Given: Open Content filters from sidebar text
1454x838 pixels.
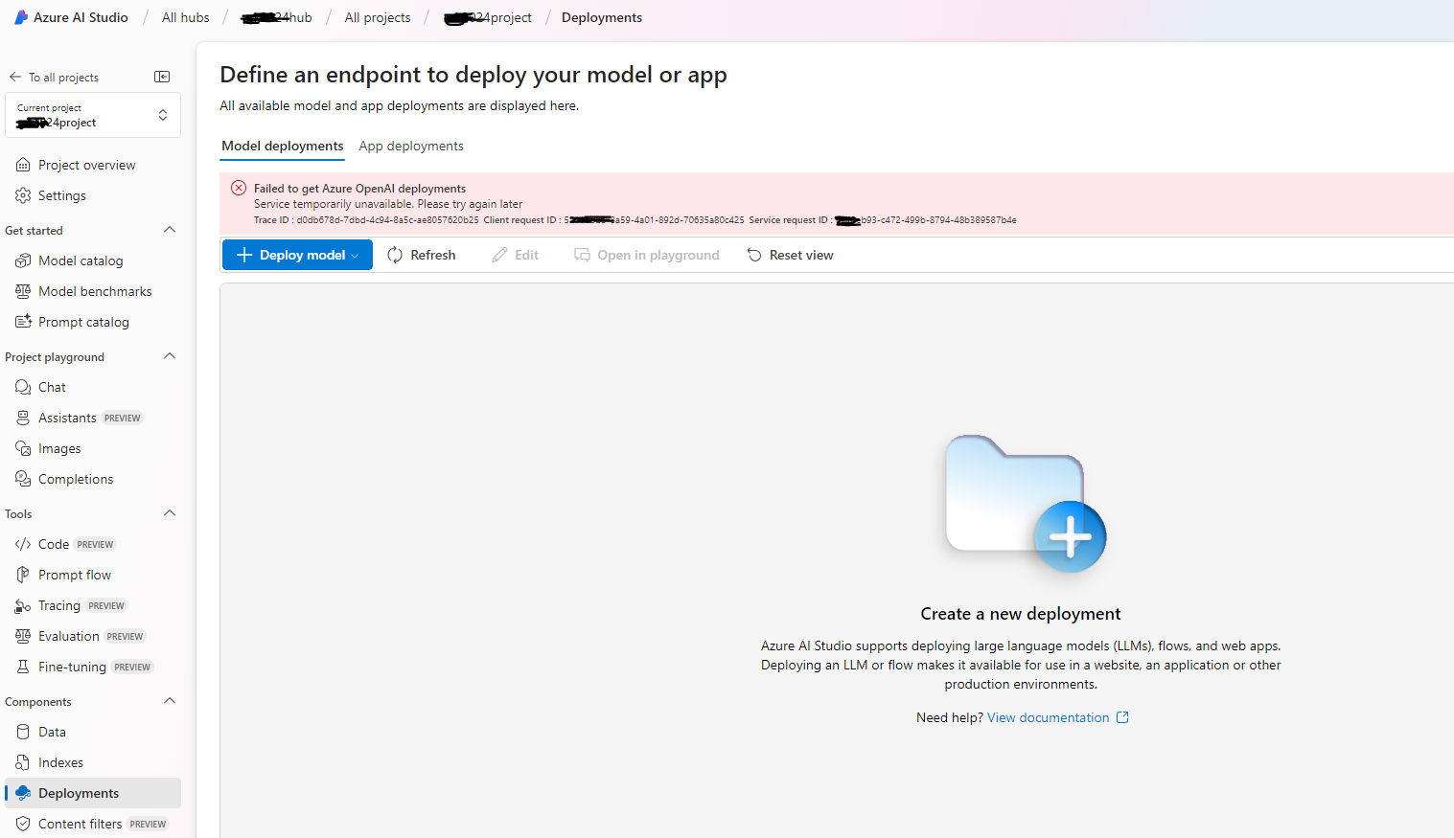Looking at the screenshot, I should (x=81, y=824).
